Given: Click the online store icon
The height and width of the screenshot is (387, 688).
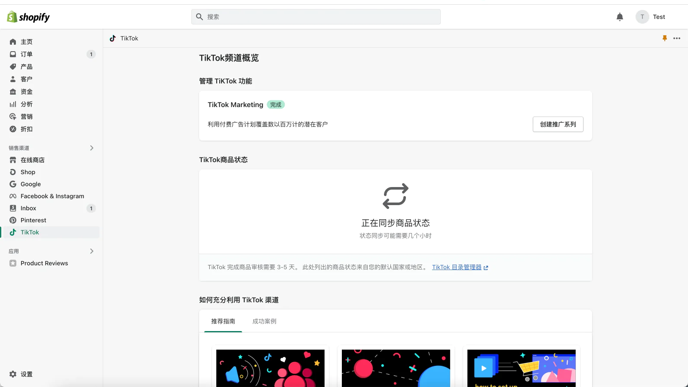Looking at the screenshot, I should (x=13, y=160).
